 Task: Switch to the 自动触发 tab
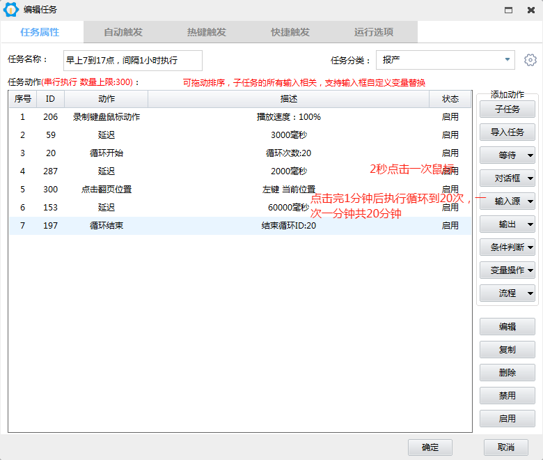coord(123,32)
